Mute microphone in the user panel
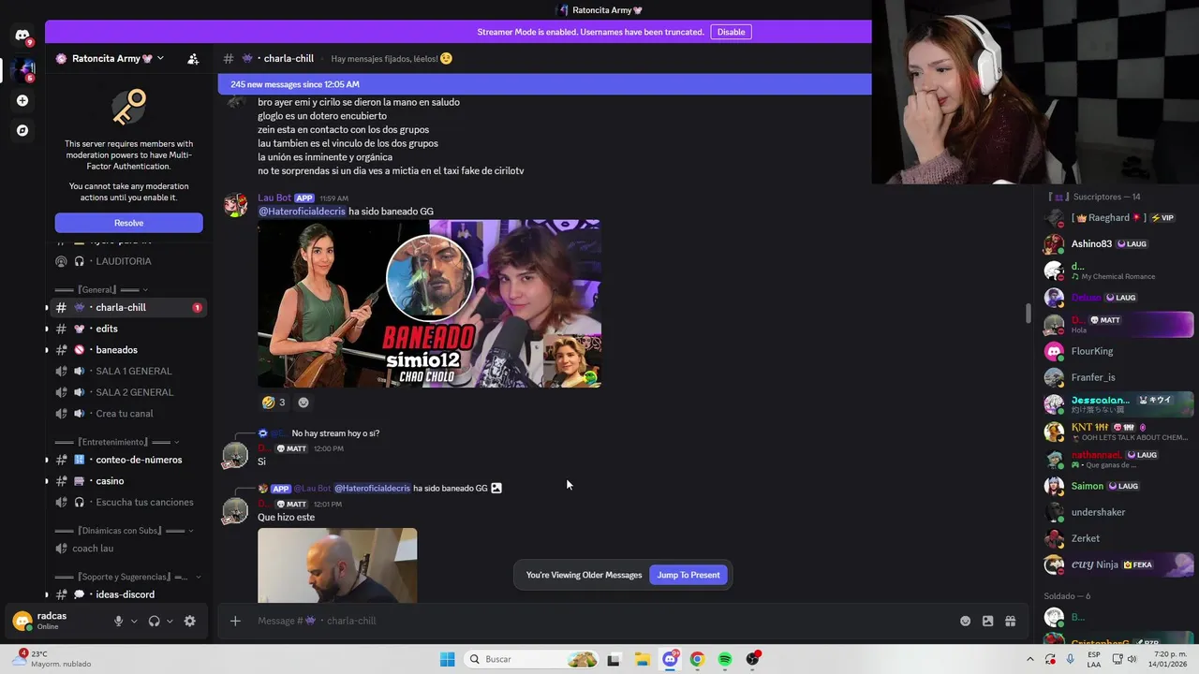Screen dimensions: 1199x674 (118, 621)
